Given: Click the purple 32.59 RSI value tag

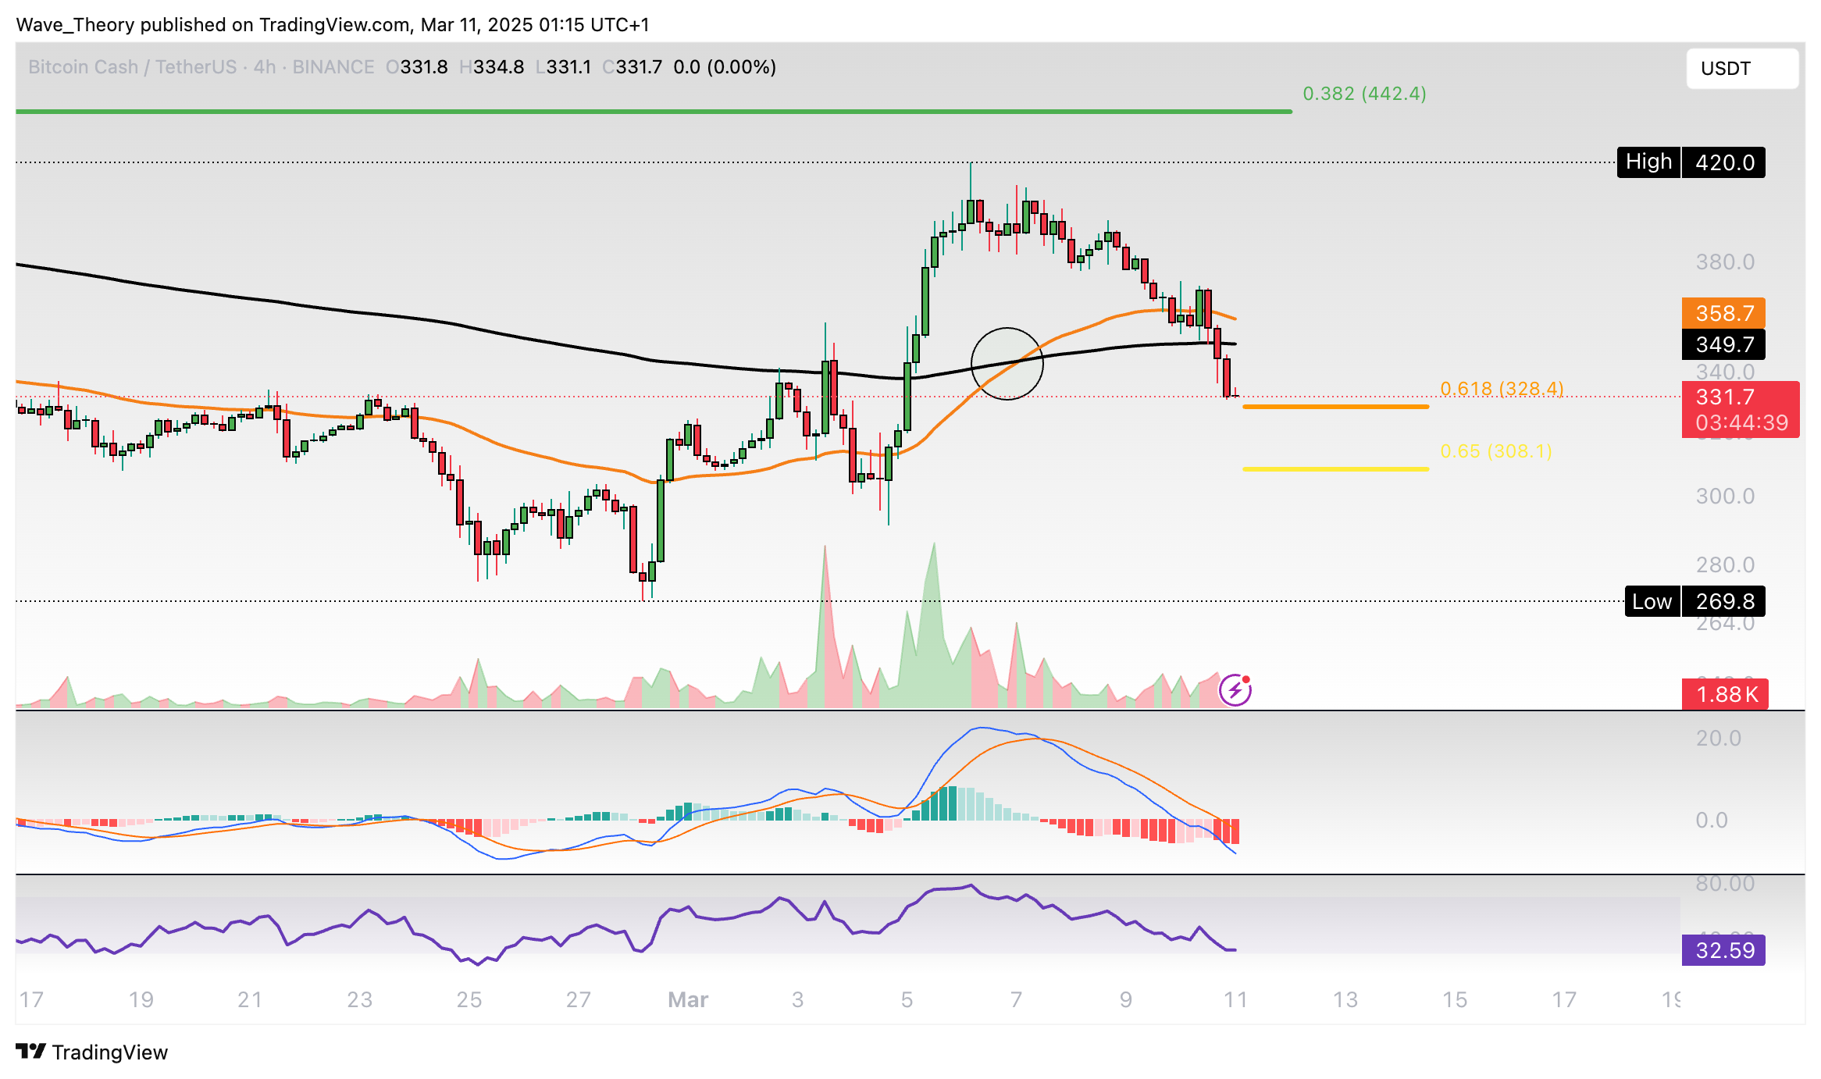Looking at the screenshot, I should (x=1723, y=950).
